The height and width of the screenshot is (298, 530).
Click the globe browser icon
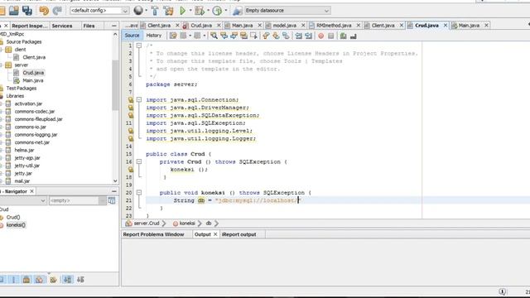tap(138, 11)
